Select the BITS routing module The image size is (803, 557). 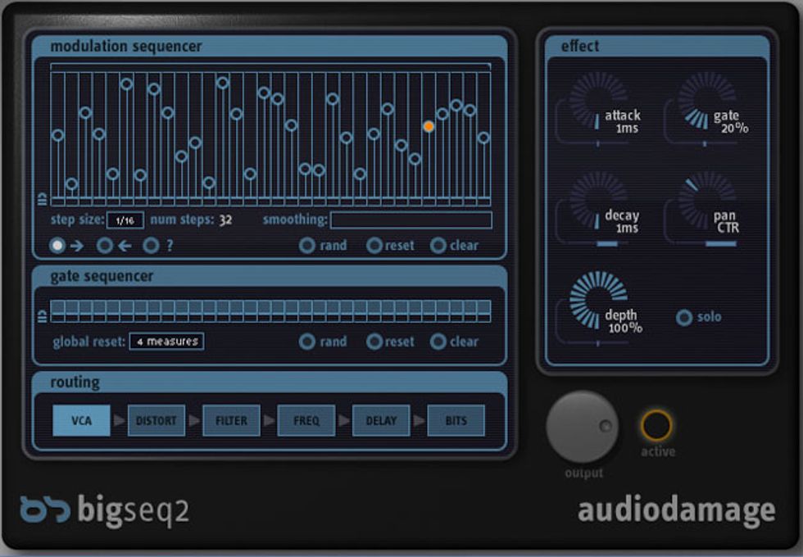(x=456, y=421)
